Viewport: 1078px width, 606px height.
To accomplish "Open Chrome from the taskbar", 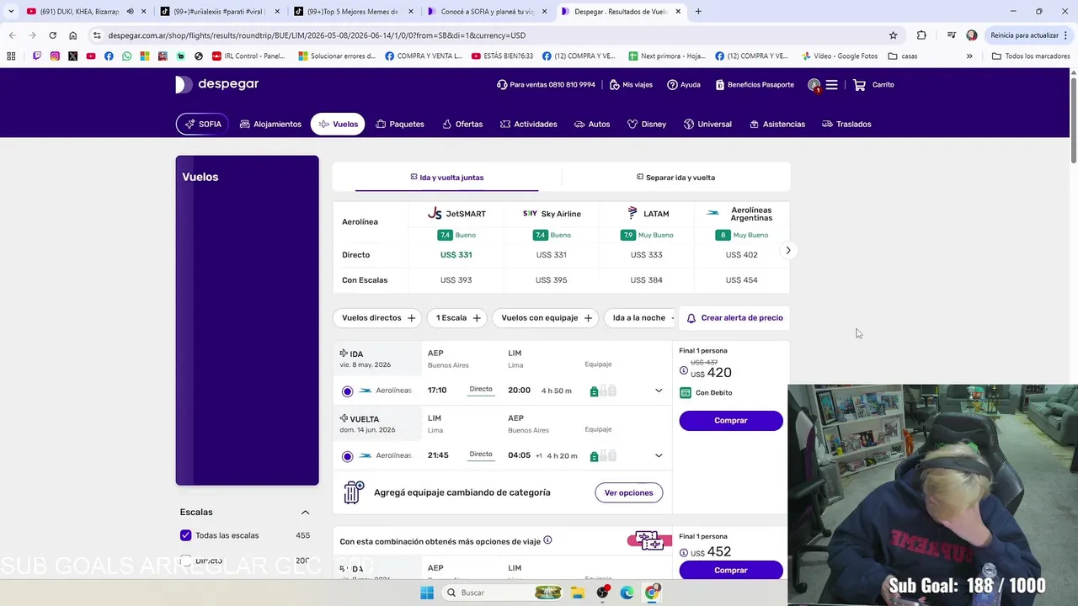I will point(651,593).
